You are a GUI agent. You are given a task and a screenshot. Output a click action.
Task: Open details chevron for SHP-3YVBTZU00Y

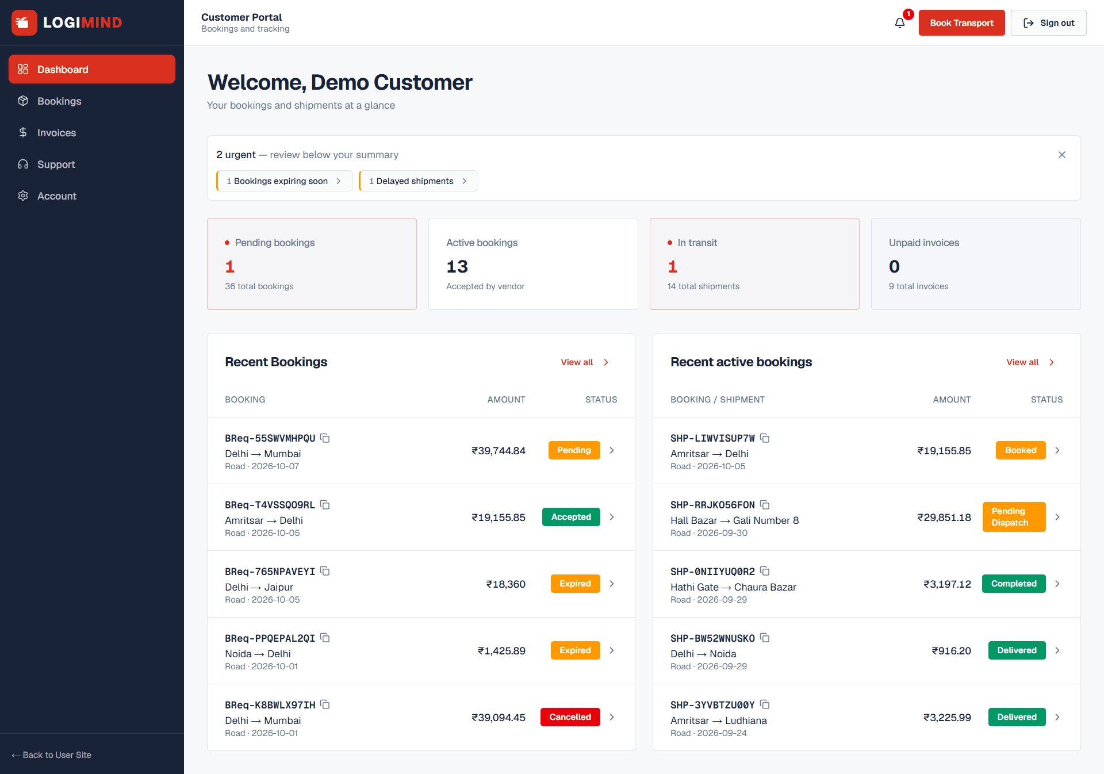pyautogui.click(x=1057, y=717)
